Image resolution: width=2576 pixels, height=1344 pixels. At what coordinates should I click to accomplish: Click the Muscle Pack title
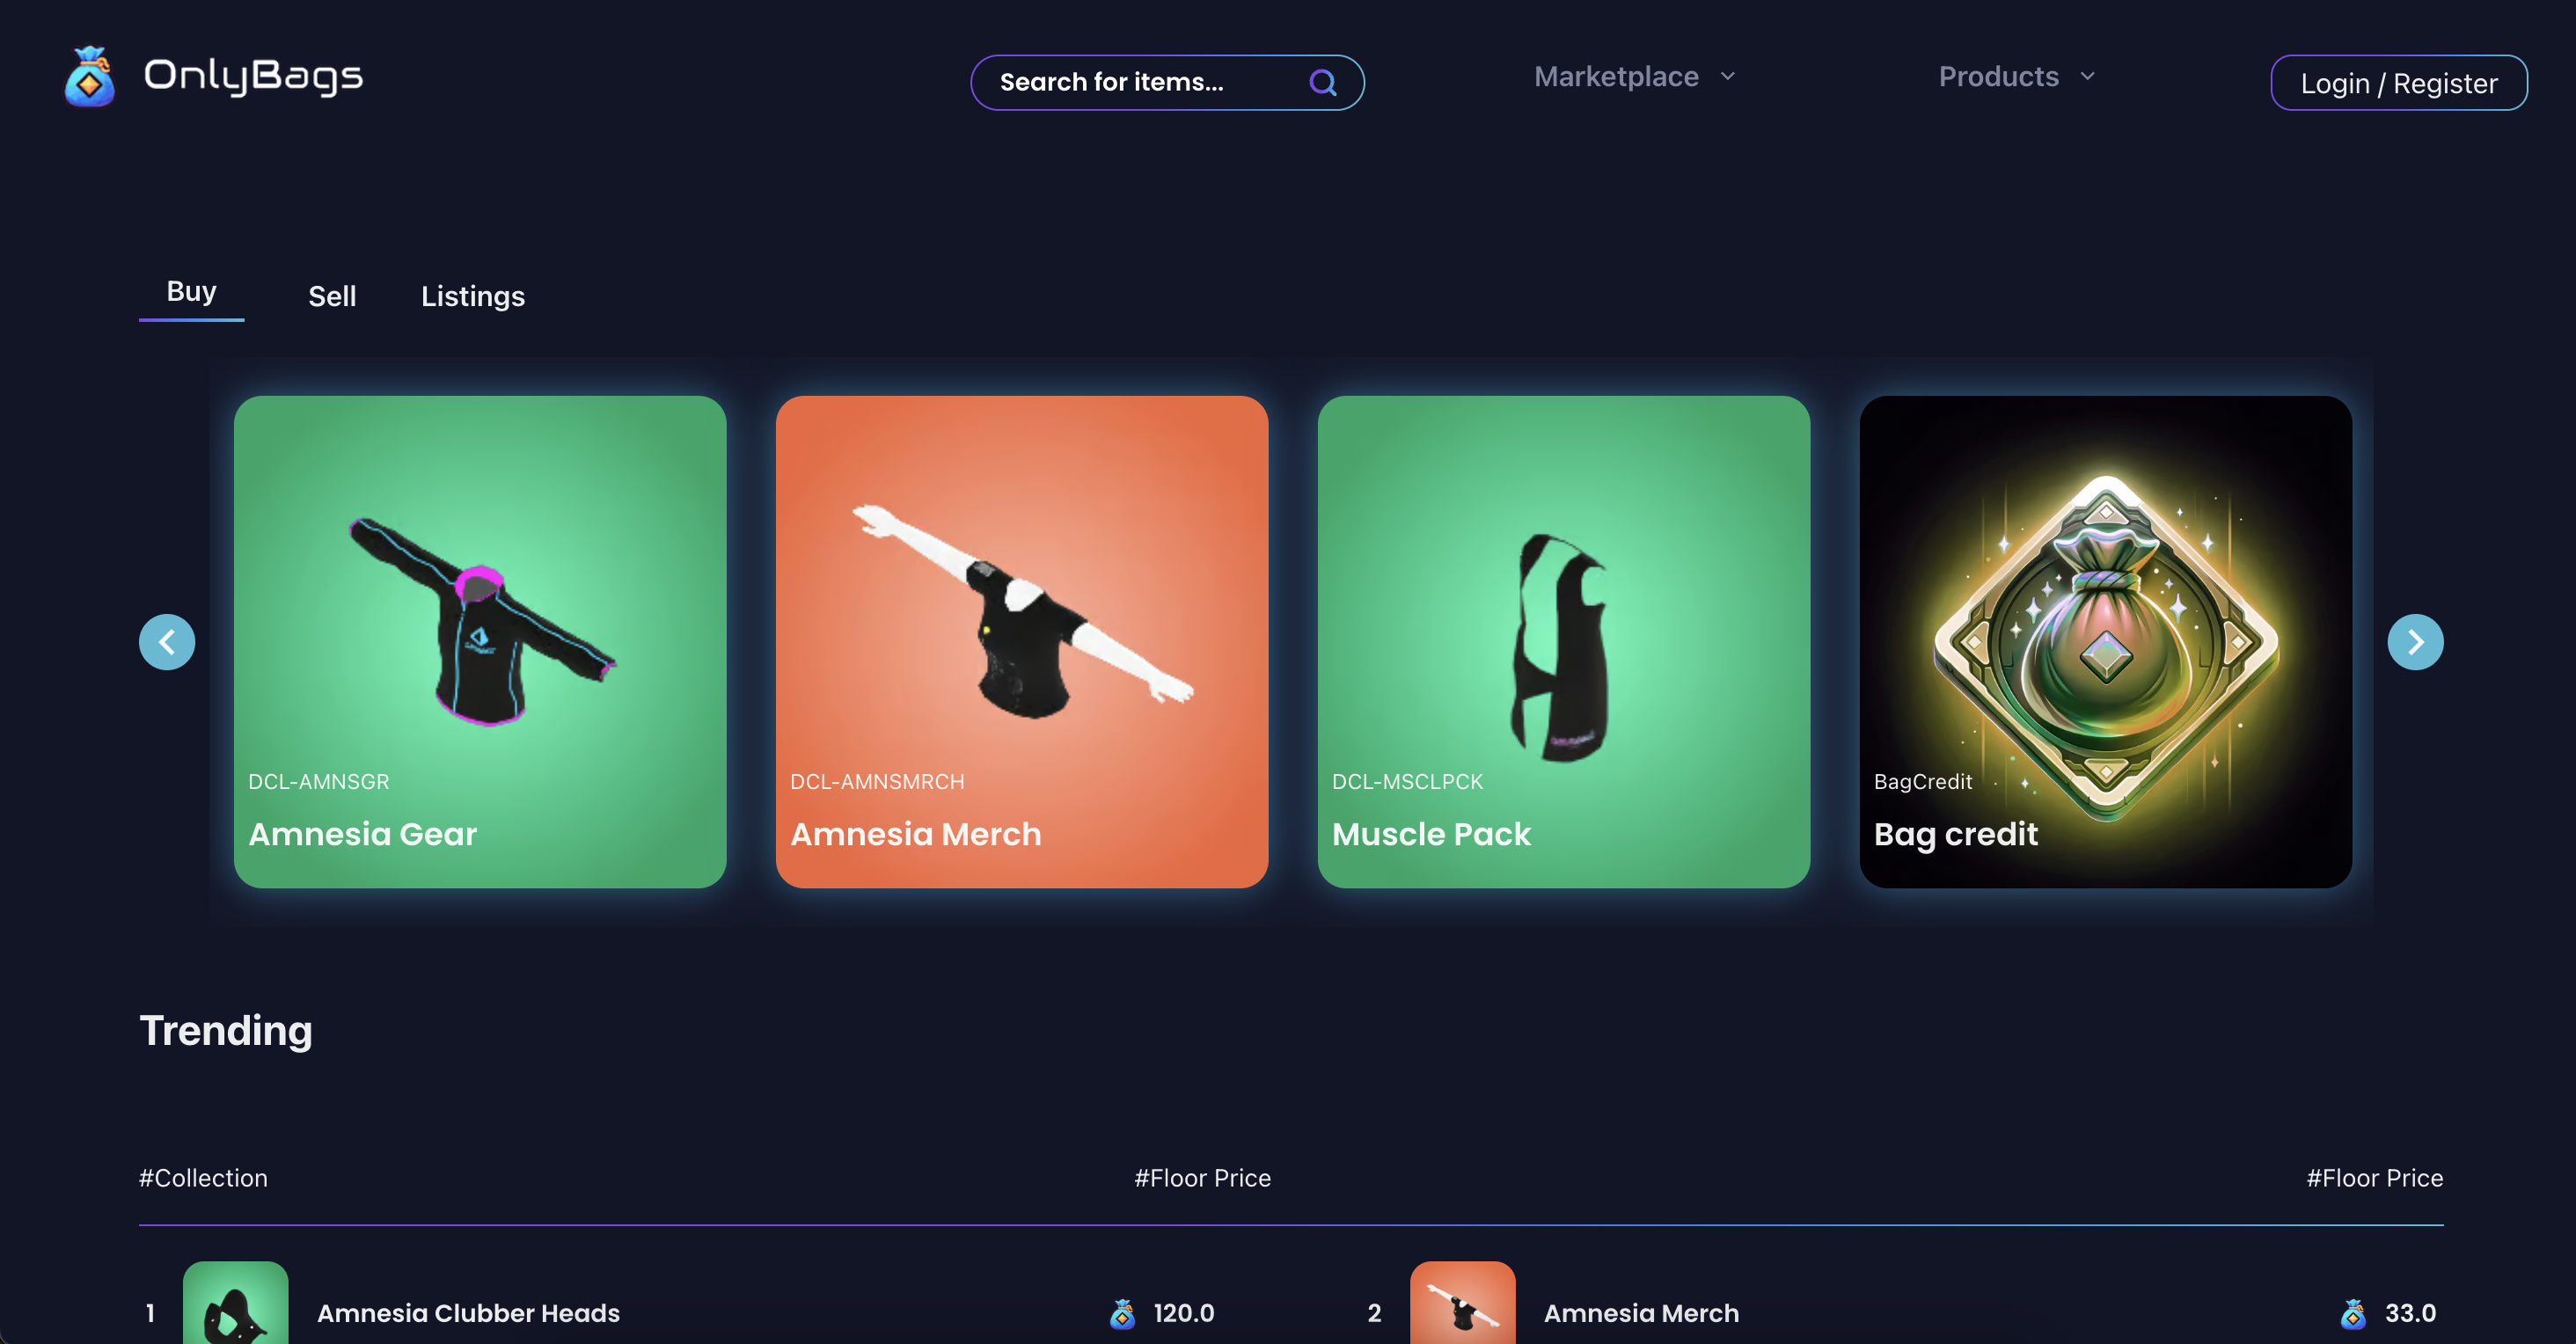(x=1431, y=834)
